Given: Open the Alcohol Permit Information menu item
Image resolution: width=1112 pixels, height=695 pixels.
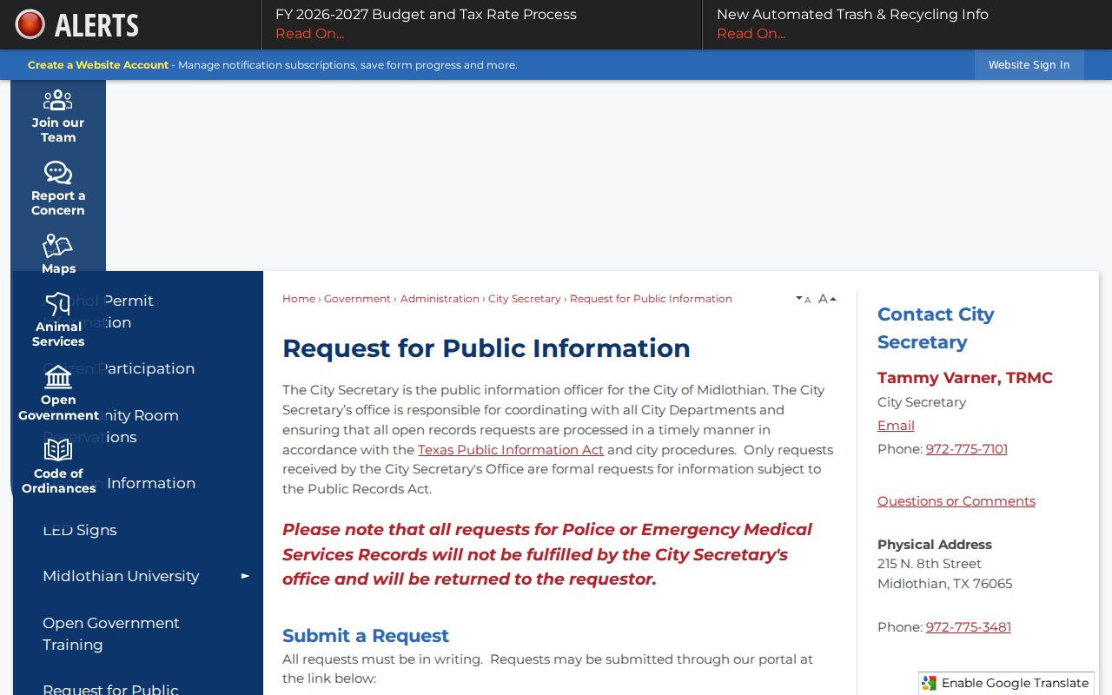Looking at the screenshot, I should pyautogui.click(x=138, y=311).
